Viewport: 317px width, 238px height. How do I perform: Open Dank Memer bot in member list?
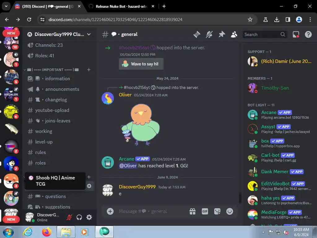click(280, 172)
